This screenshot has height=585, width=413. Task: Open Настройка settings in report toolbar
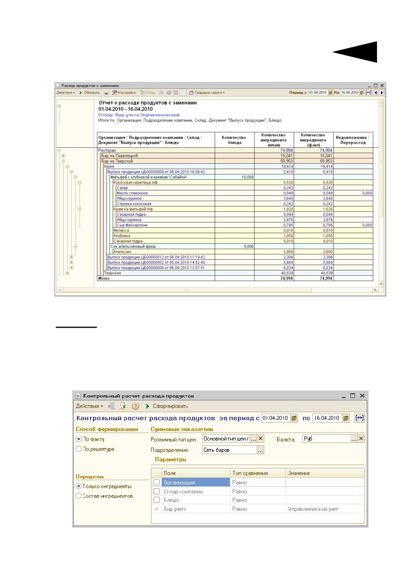tap(124, 93)
